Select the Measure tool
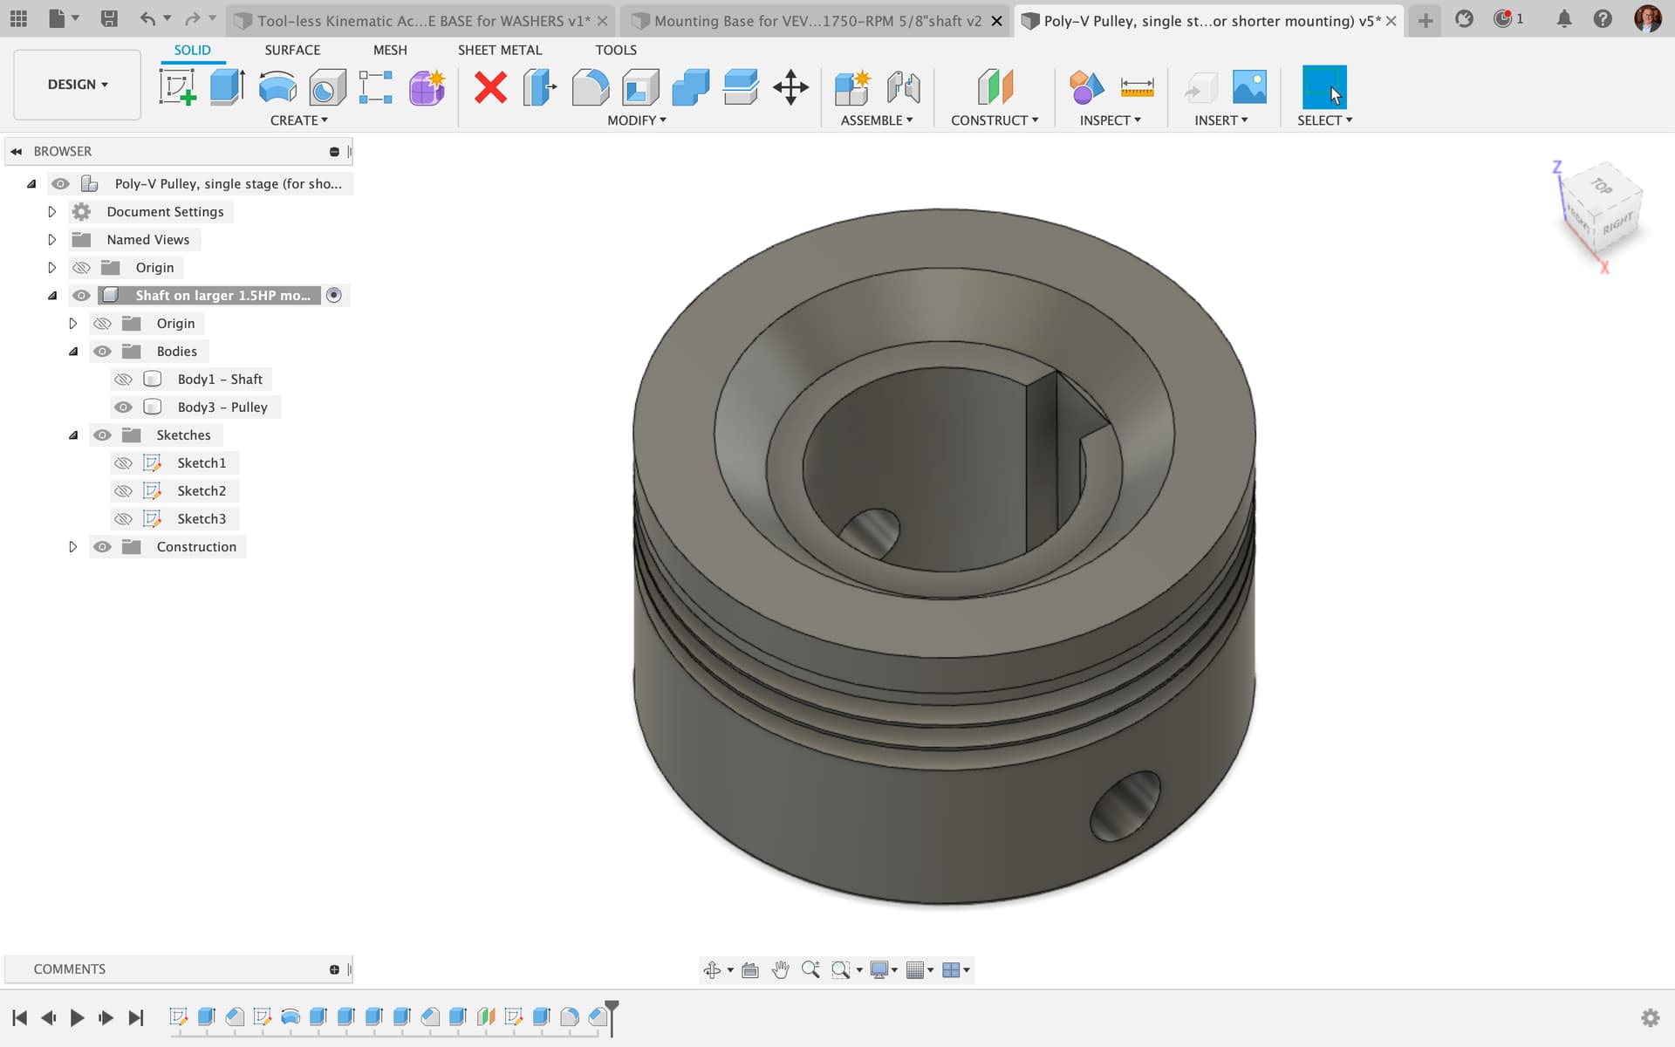1675x1047 pixels. click(1137, 87)
